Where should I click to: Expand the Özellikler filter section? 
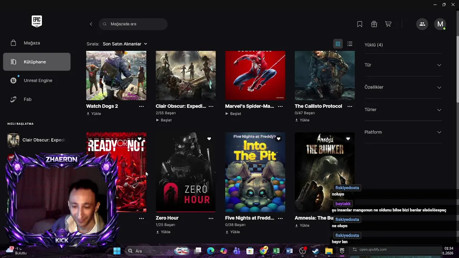tap(403, 87)
